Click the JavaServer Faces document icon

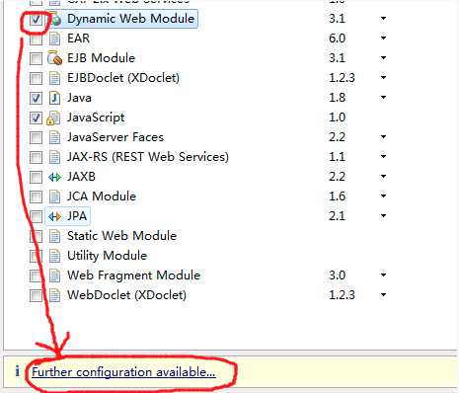(x=54, y=137)
